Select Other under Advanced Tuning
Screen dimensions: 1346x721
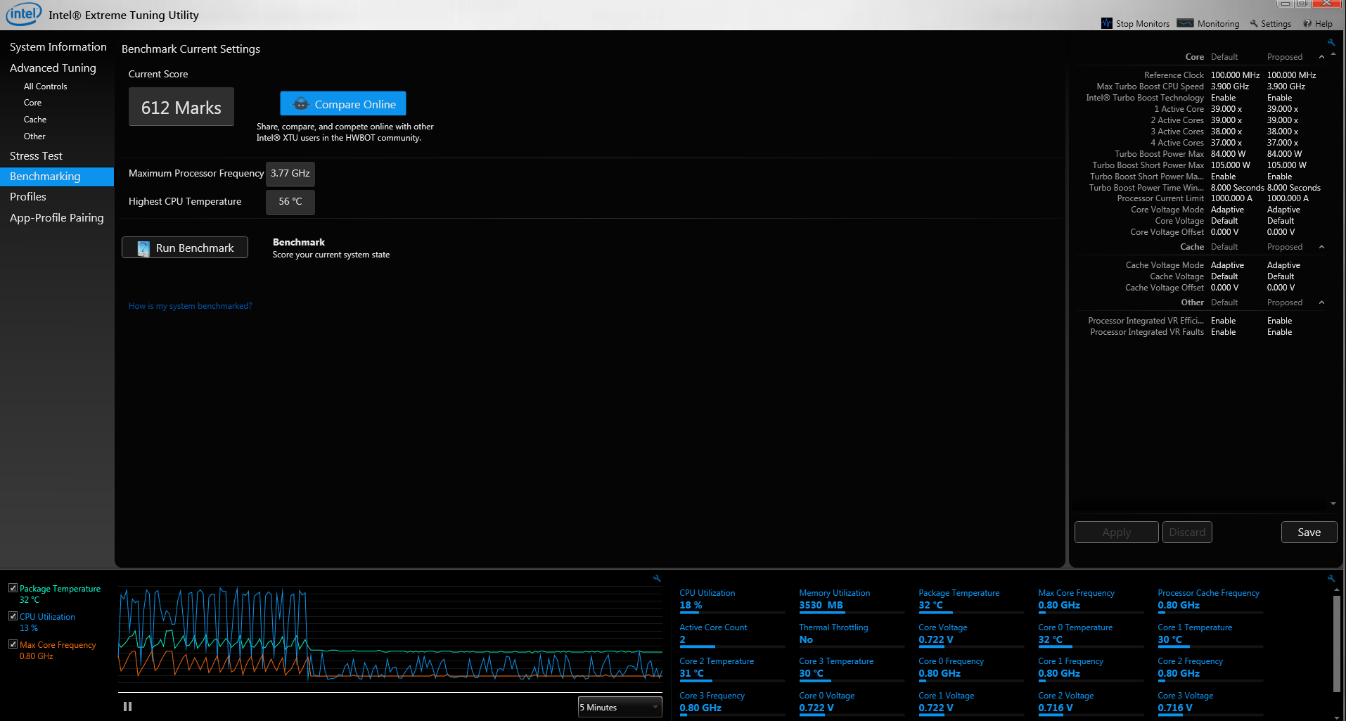pyautogui.click(x=34, y=136)
